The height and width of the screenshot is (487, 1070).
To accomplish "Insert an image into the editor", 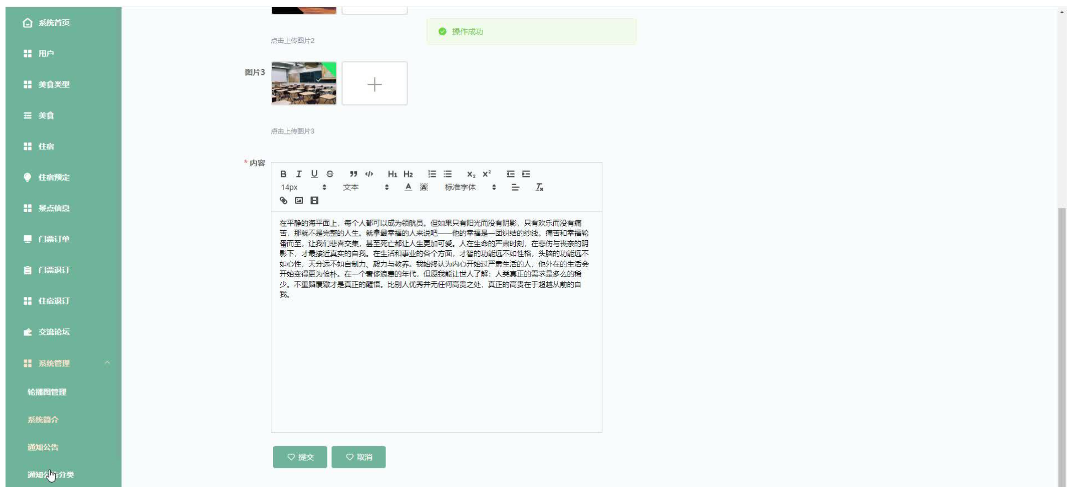I will point(298,201).
